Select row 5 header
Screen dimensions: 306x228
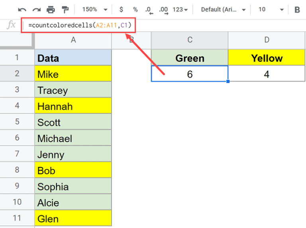point(17,122)
